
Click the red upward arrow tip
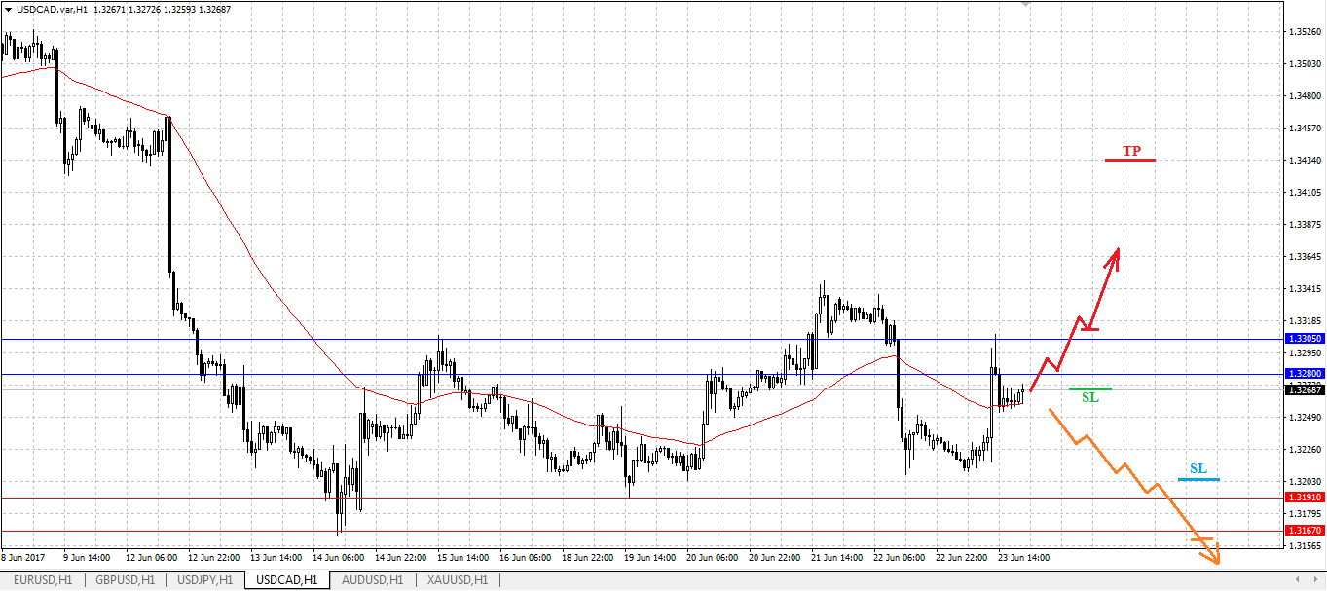point(1117,251)
